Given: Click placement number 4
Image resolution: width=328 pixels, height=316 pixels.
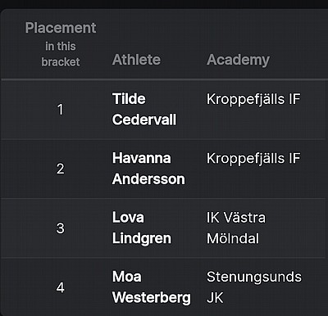Looking at the screenshot, I should click(61, 287).
